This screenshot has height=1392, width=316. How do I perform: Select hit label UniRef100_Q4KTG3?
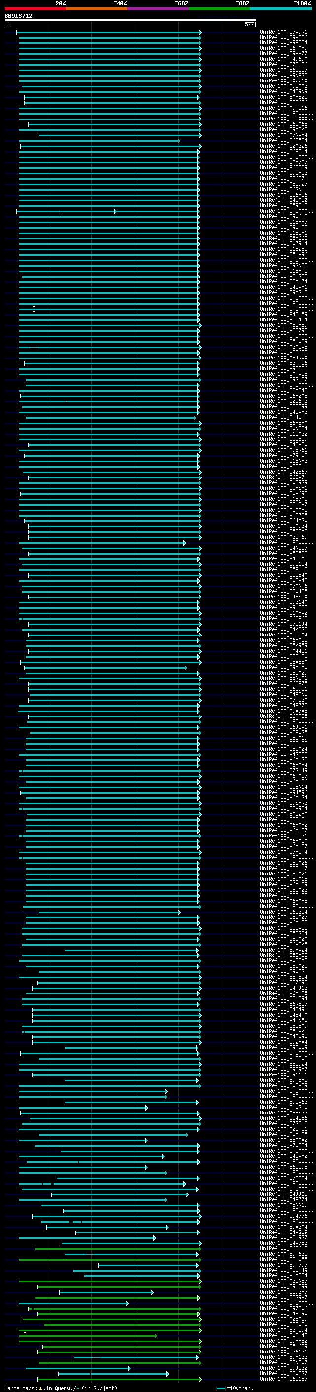283,629
